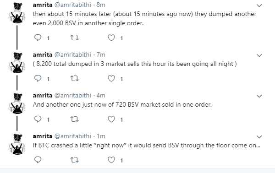Retweet the 2,000 BSV dump tweet

pos(75,38)
